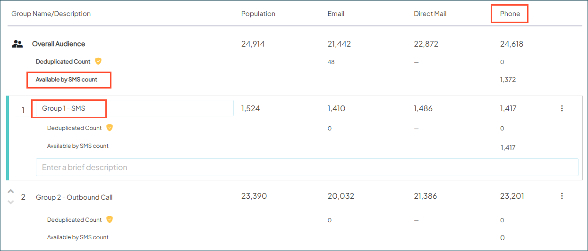The width and height of the screenshot is (588, 251).
Task: Click Overall Audience 'Available by SMS count' label
Action: click(67, 80)
